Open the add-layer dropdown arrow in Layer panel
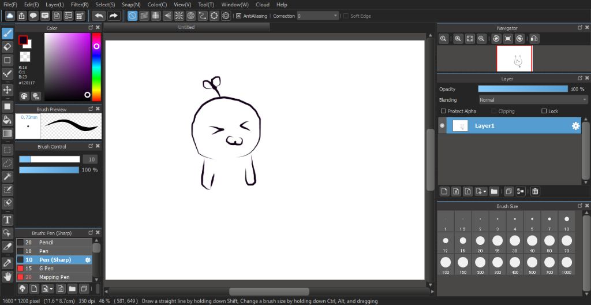 tap(485, 191)
